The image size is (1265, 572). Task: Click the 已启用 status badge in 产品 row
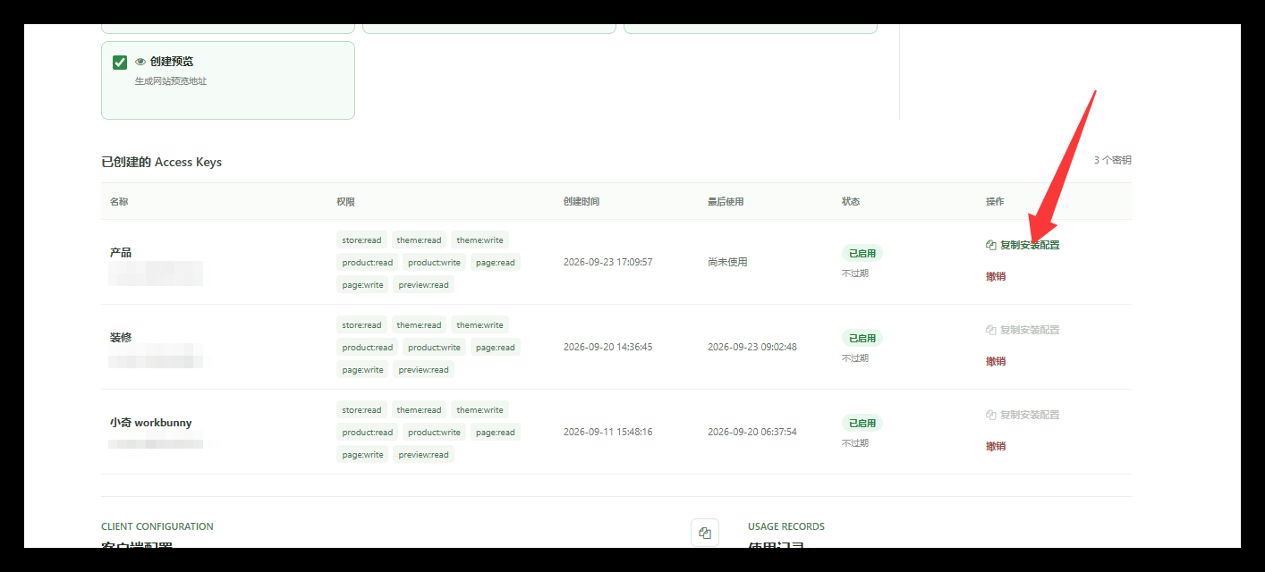862,253
